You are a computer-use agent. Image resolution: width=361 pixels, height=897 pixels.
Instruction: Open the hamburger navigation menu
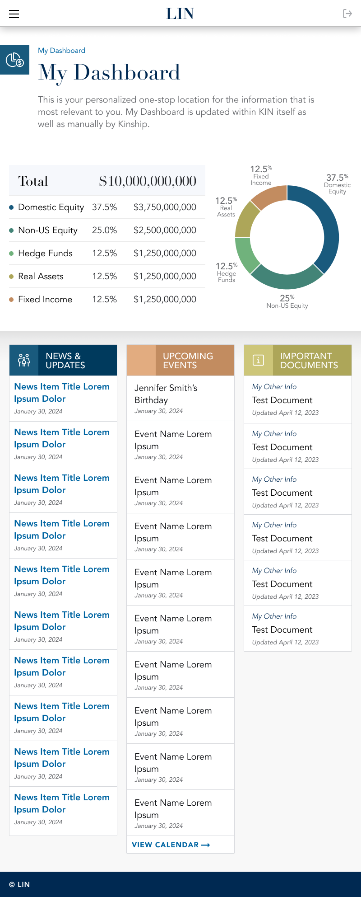click(x=14, y=14)
